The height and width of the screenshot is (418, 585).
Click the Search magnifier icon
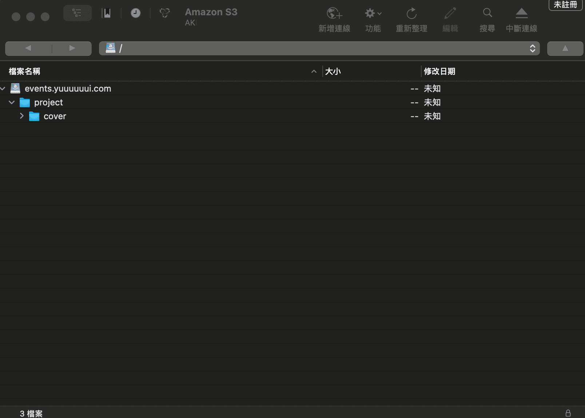[x=487, y=13]
